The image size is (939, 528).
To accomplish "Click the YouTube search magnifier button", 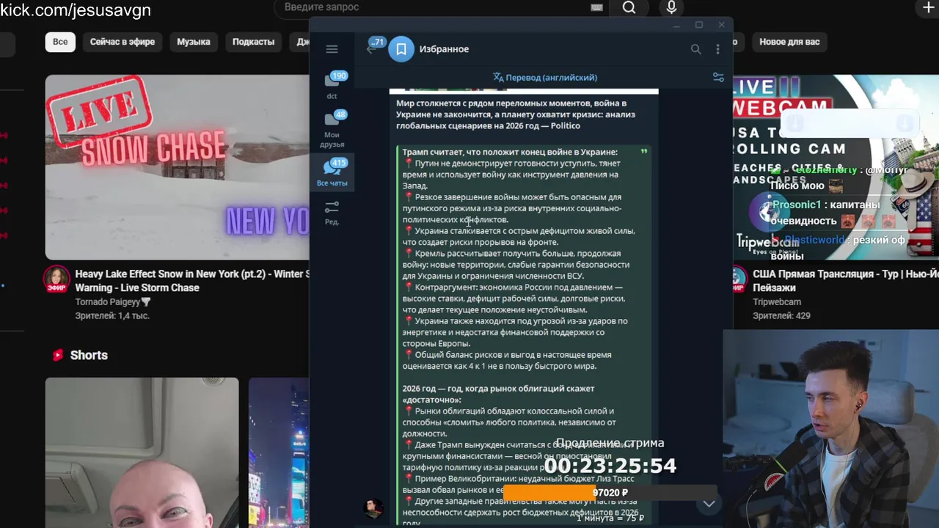I will point(629,8).
